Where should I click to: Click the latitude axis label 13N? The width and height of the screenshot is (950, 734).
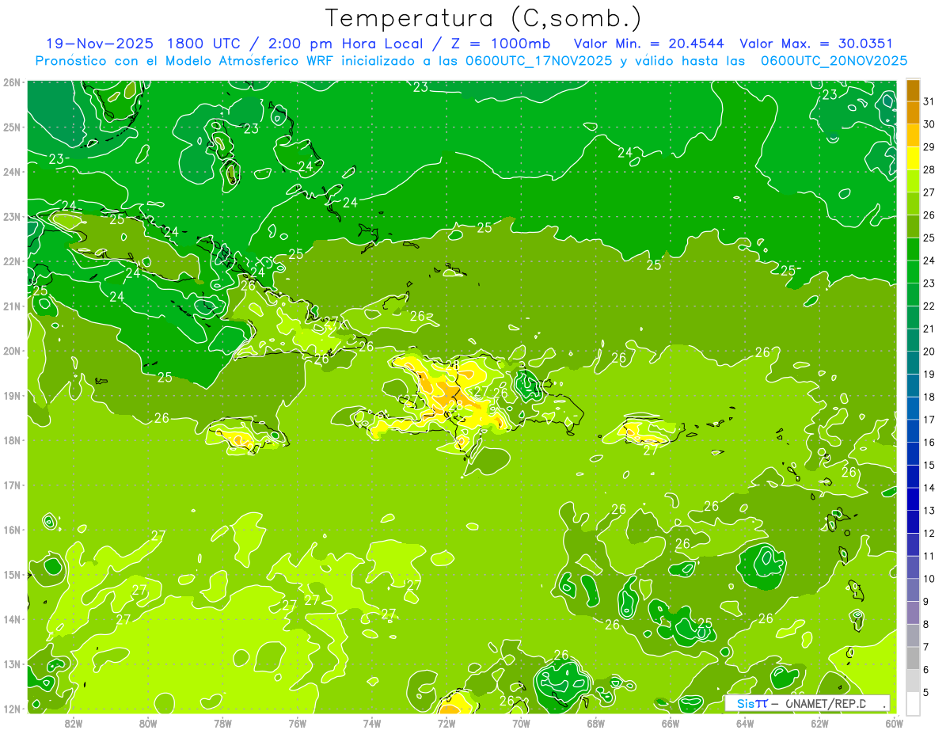13,664
